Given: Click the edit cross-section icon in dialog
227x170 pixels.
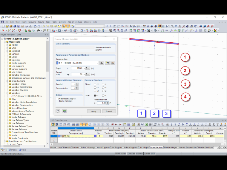Looking at the screenshot, I should tap(113, 63).
